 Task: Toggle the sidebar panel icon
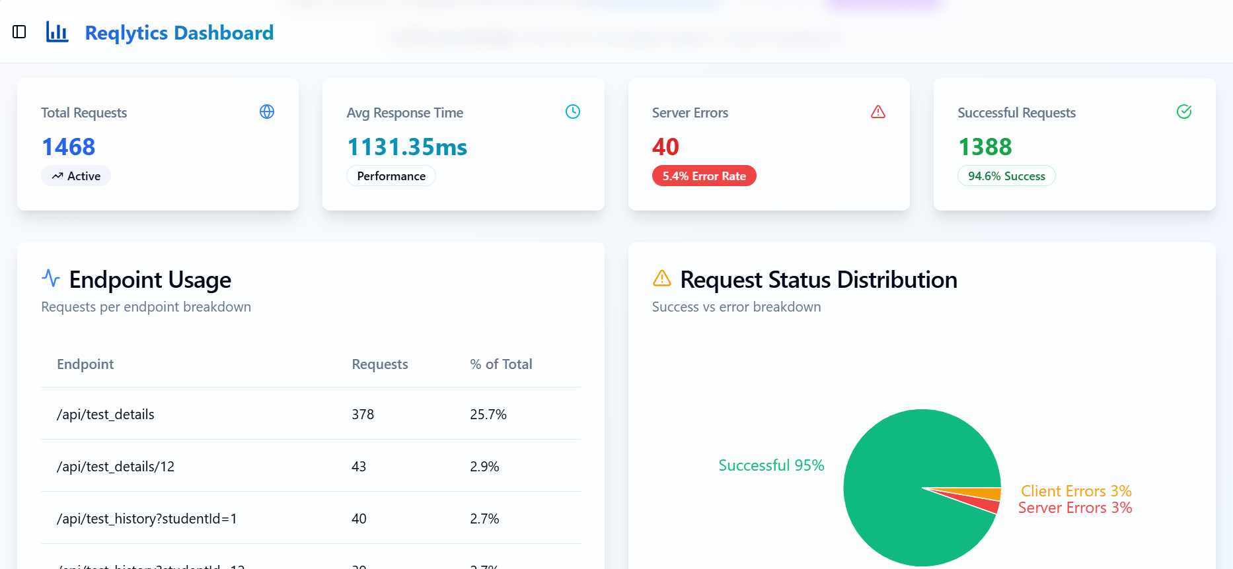pos(19,32)
